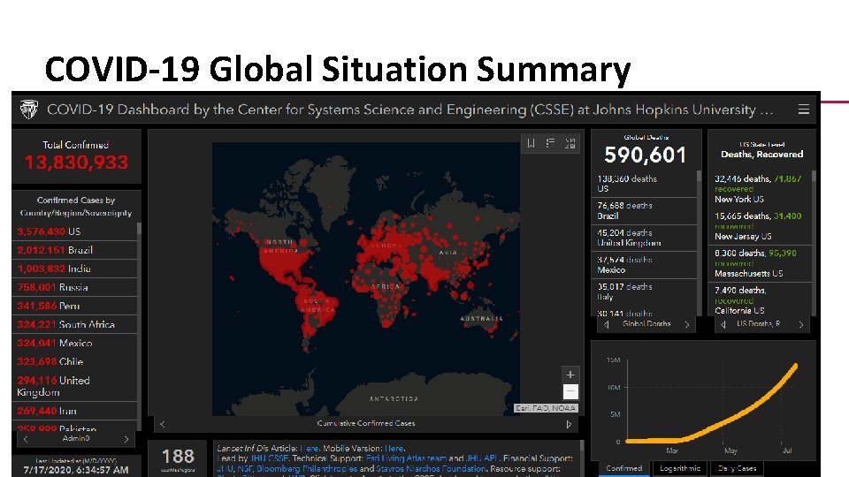849x477 pixels.
Task: Open the NSF link
Action: [245, 469]
